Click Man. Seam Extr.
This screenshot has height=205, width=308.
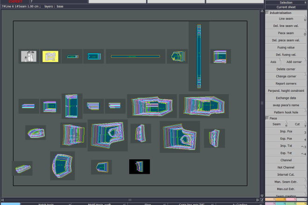(286, 182)
